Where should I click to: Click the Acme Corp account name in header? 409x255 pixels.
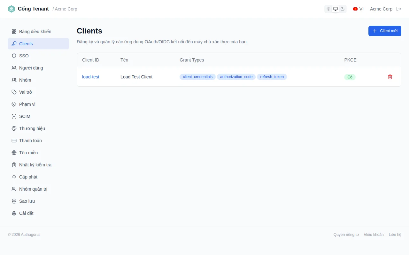[x=381, y=9]
